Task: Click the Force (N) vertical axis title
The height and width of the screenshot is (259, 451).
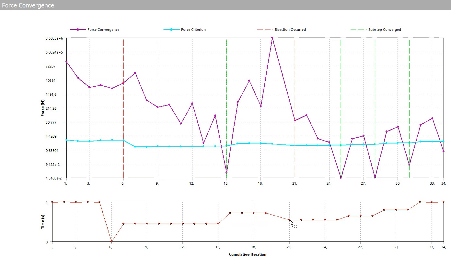Action: 42,107
